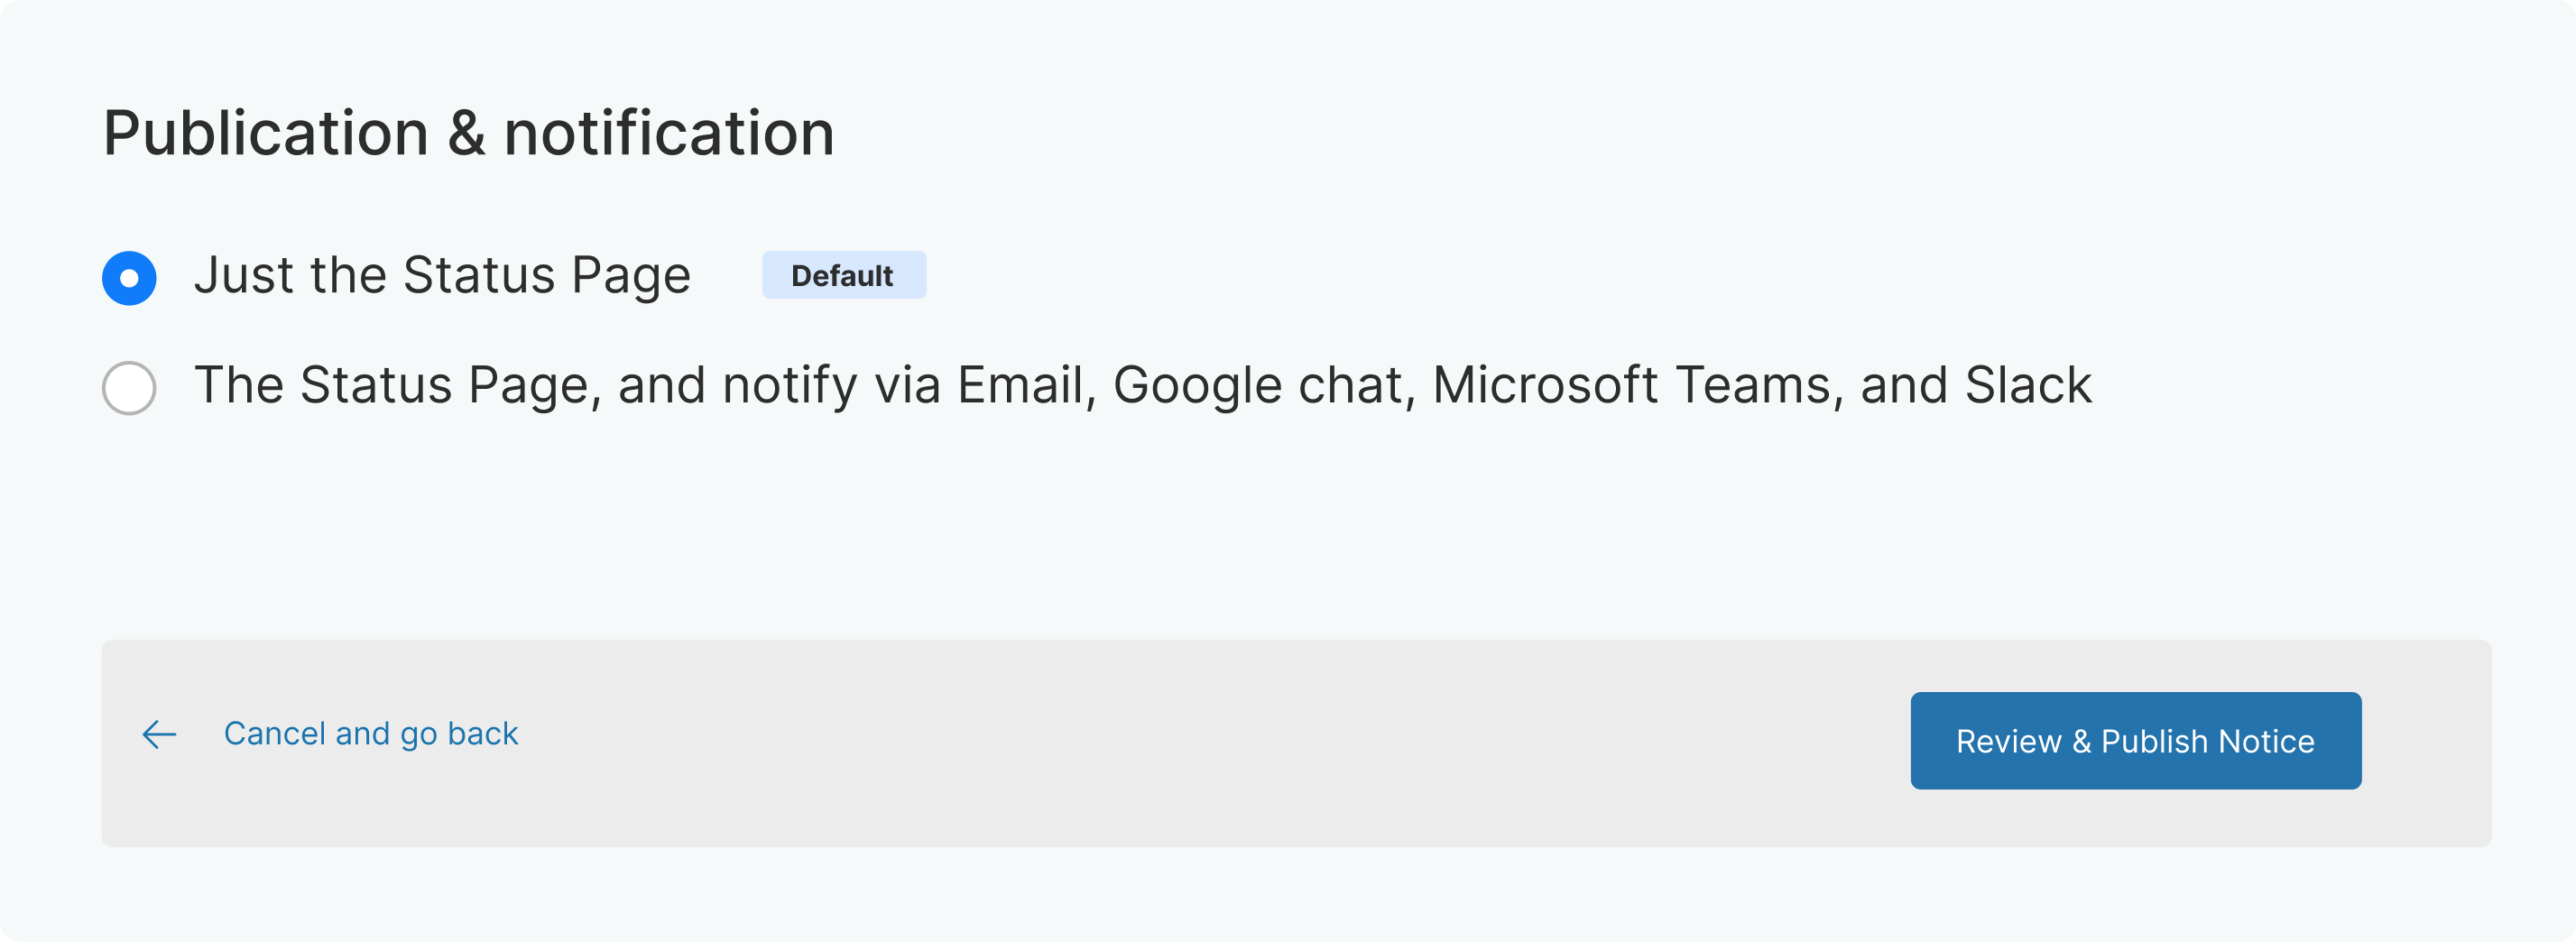Select the 'Just the Status Page' label text

click(x=443, y=275)
